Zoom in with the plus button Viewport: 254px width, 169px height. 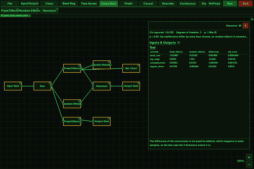point(249,157)
